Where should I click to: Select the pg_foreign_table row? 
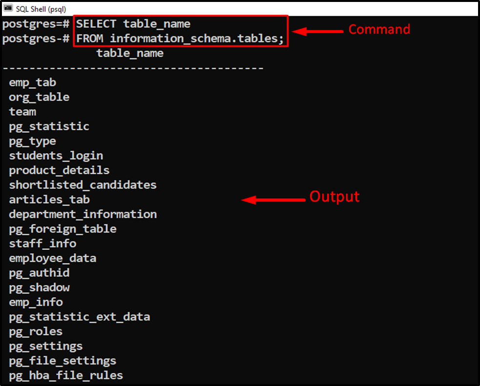(x=63, y=229)
